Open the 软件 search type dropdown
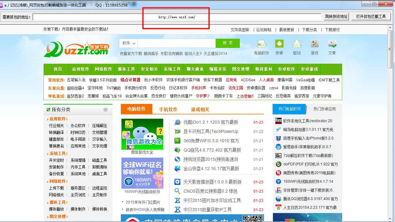This screenshot has height=222, width=395. coord(129,43)
